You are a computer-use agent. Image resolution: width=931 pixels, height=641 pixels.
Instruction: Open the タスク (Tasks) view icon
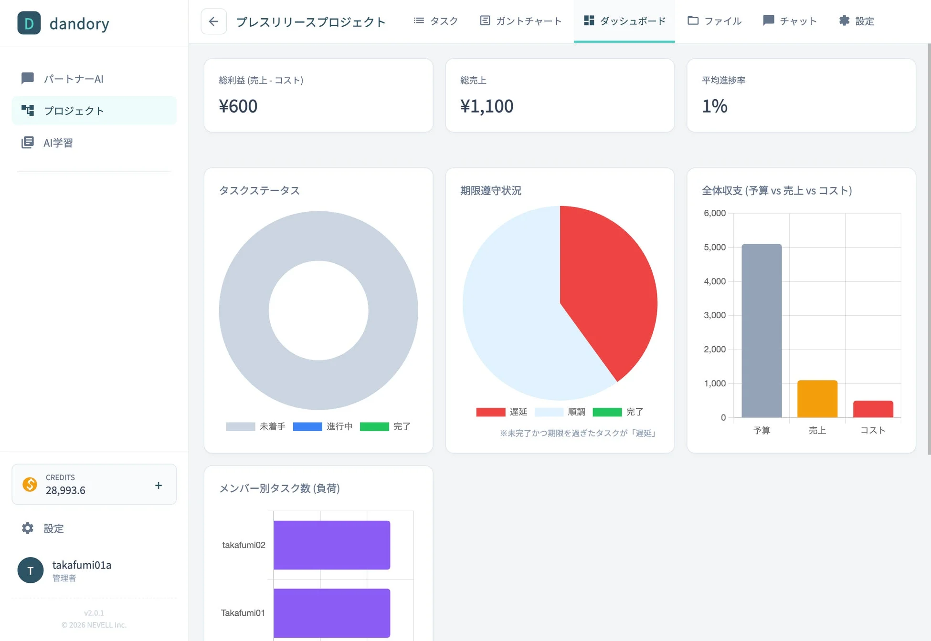pyautogui.click(x=419, y=21)
